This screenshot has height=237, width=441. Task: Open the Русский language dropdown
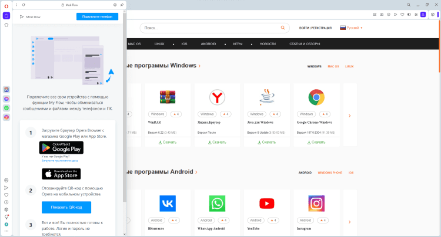tap(351, 28)
